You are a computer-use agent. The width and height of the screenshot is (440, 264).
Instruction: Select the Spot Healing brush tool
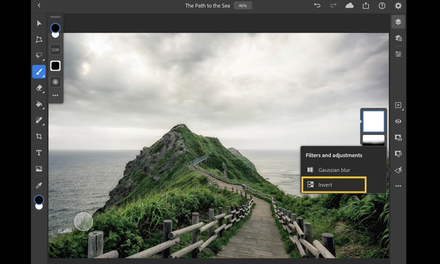coord(39,120)
